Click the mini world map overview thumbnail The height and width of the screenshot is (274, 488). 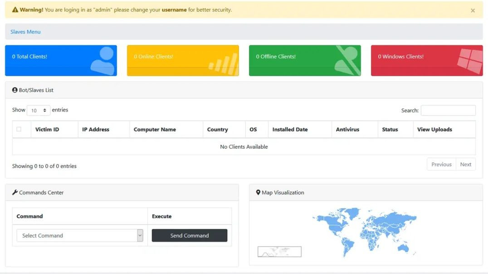(279, 251)
